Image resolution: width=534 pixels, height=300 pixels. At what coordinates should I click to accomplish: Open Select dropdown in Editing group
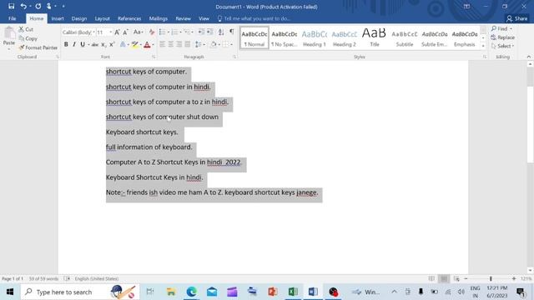[x=502, y=46]
